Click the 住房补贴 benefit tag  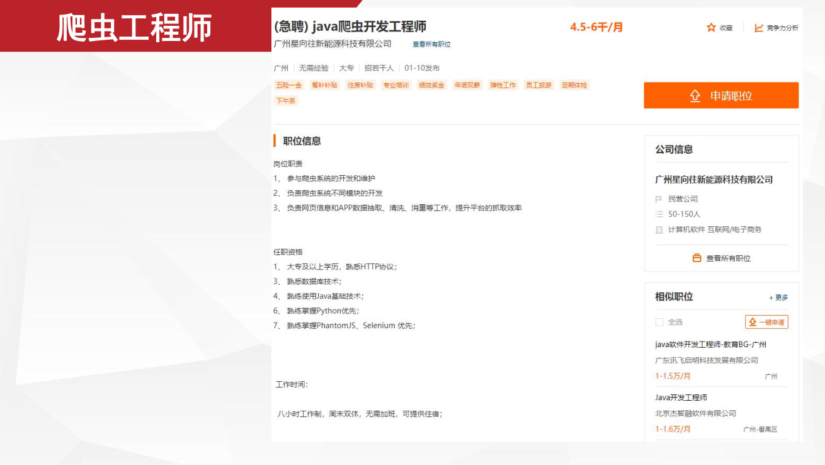click(x=360, y=85)
